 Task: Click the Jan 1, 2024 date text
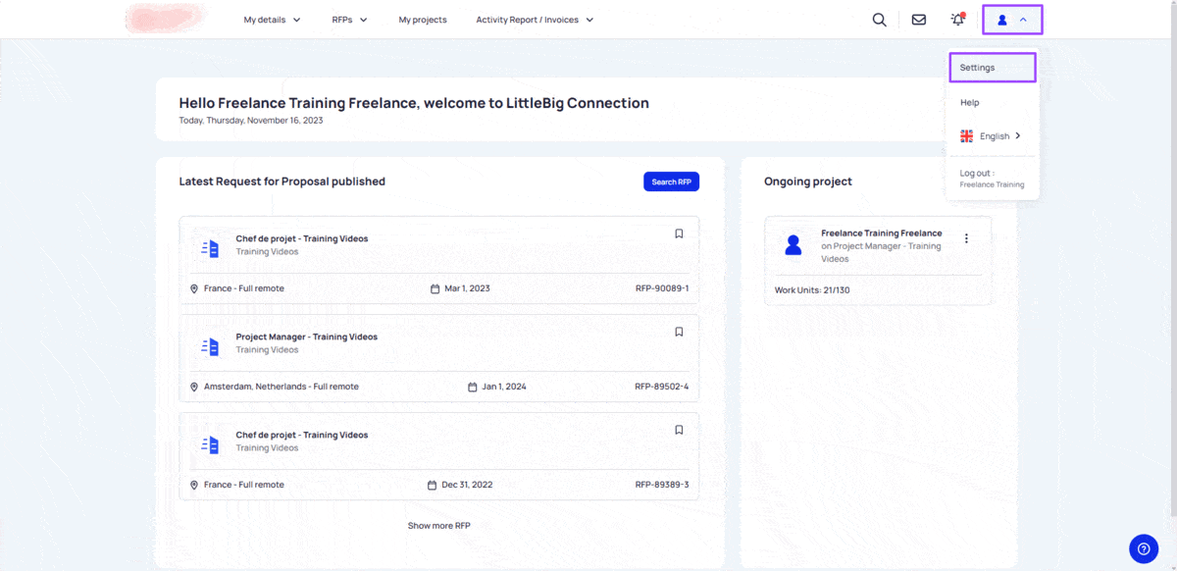click(504, 387)
